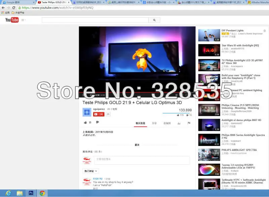Screen dimensions: 269x197
Task: Click the red subscribe button
Action: point(99,114)
